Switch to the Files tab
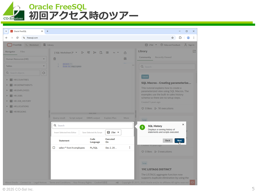 (22, 52)
